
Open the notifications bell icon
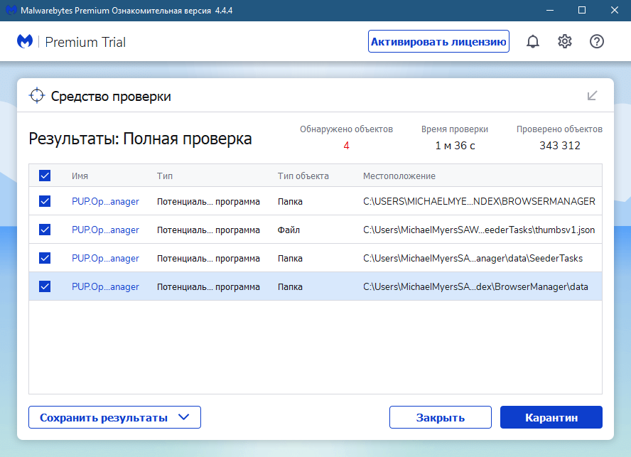(533, 41)
